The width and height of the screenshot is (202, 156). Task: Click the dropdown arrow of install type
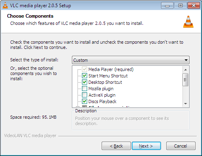click(x=186, y=60)
